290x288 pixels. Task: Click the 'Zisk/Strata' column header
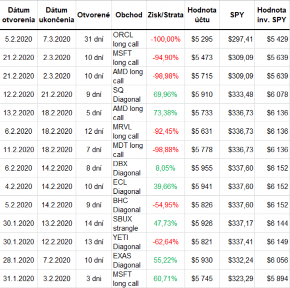click(x=165, y=15)
